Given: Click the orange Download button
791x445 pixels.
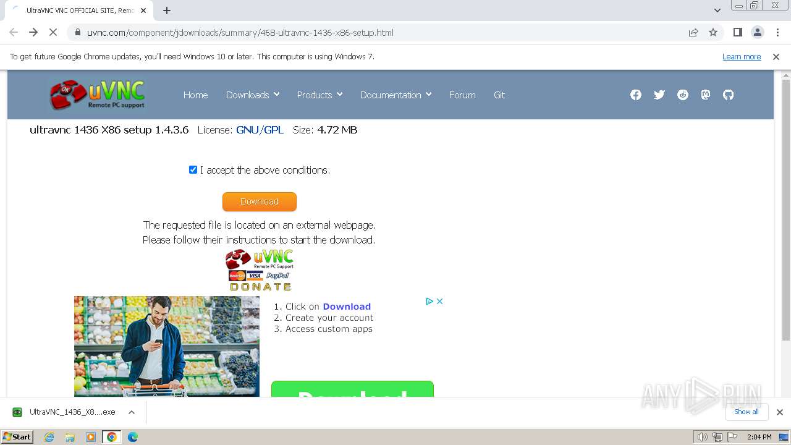Looking at the screenshot, I should [260, 201].
